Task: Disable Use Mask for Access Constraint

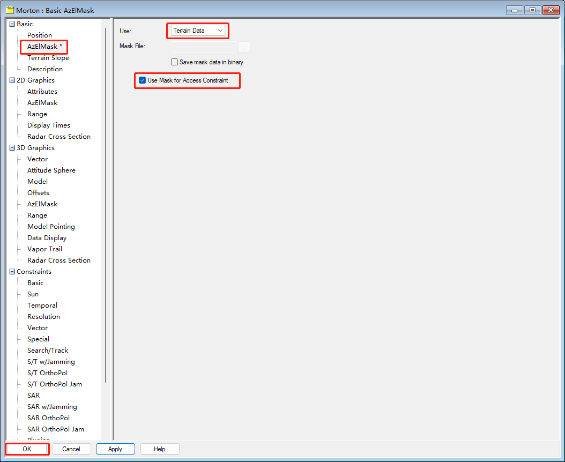Action: click(142, 80)
